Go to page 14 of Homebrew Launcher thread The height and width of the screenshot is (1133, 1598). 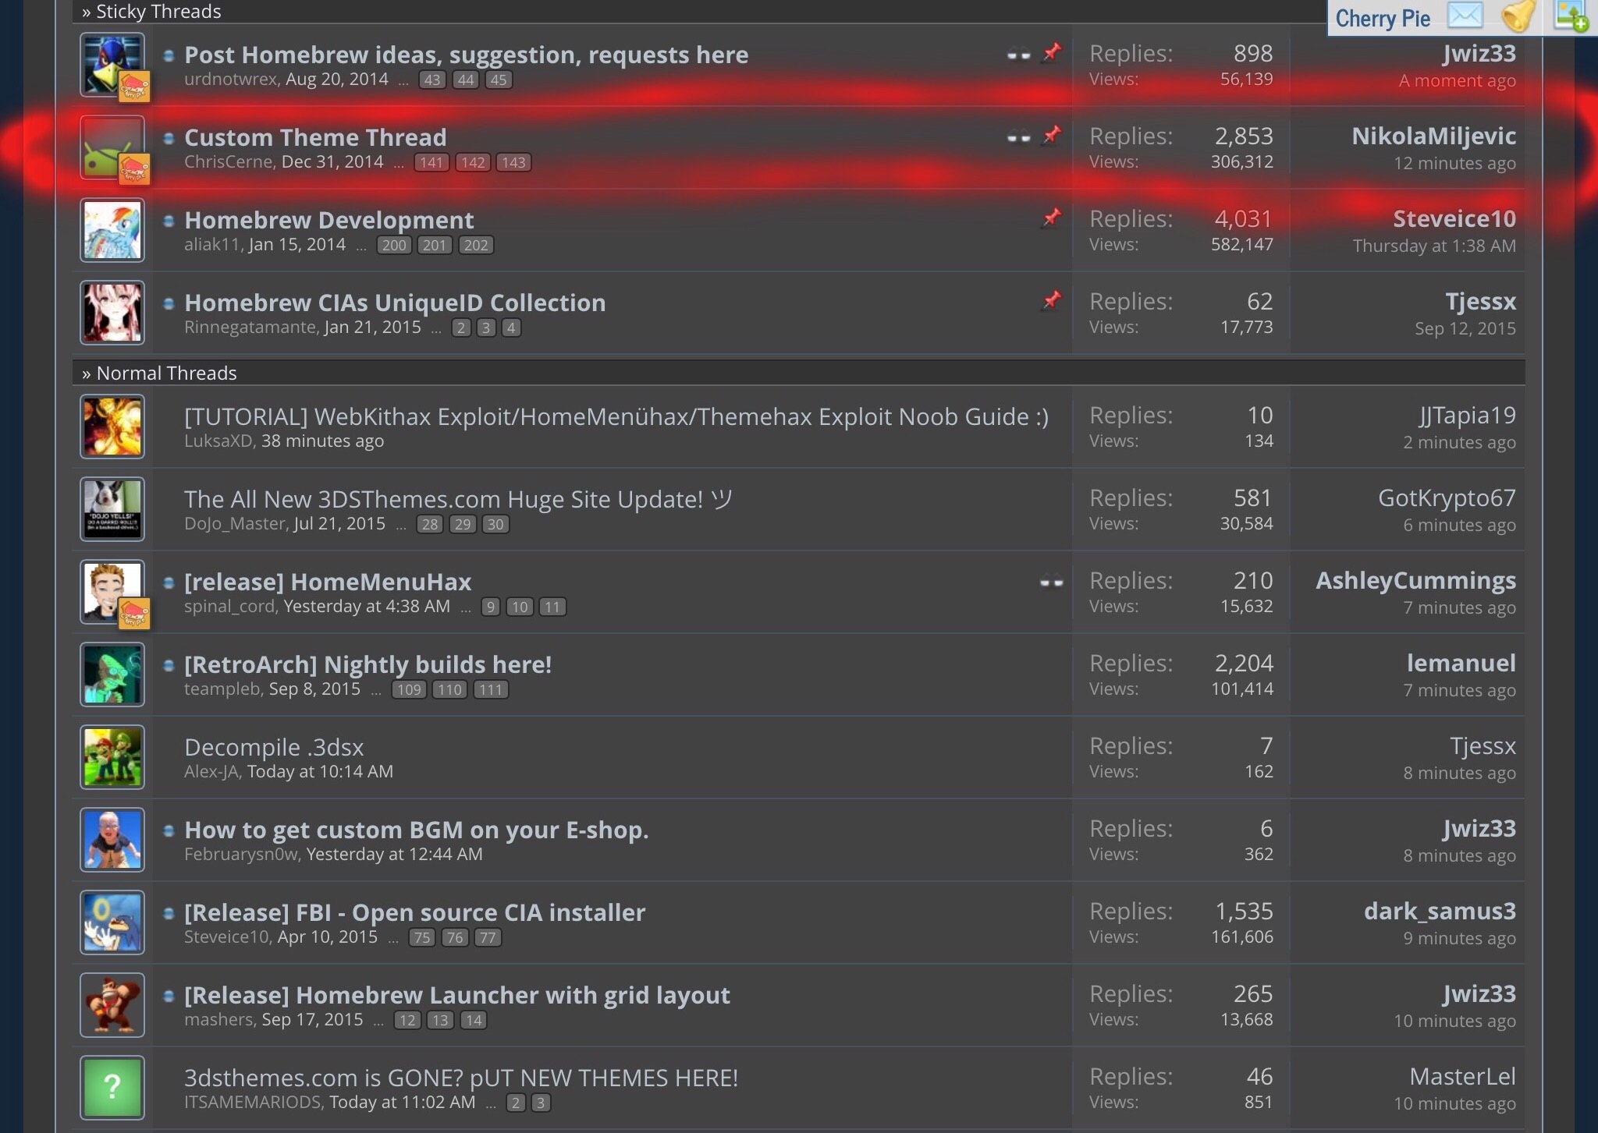coord(474,1020)
